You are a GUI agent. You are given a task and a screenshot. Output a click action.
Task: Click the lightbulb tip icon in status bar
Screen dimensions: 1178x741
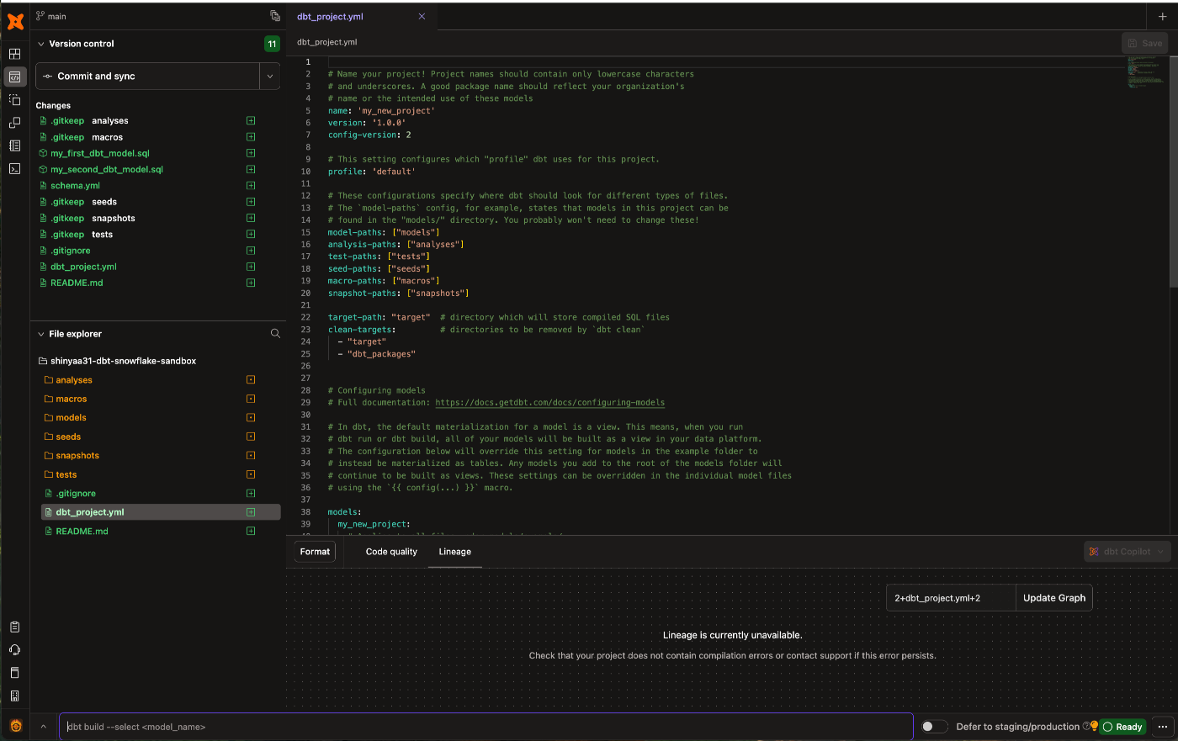click(1094, 726)
